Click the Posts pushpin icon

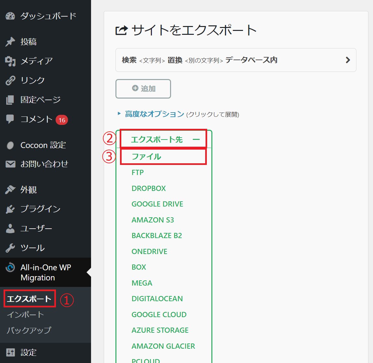[10, 42]
